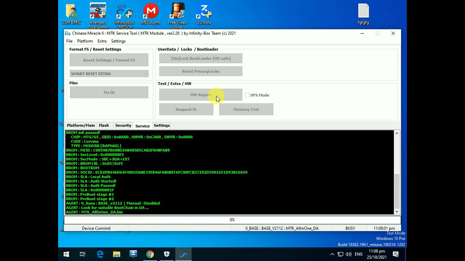Open GSM BMSL desktop folder icon

point(71,14)
